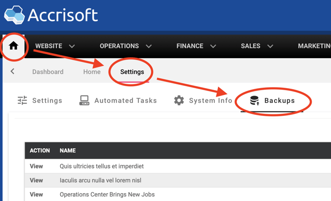The width and height of the screenshot is (331, 201).
Task: View 'Iaculis arcu nulla vel lorem nisl'
Action: [37, 180]
